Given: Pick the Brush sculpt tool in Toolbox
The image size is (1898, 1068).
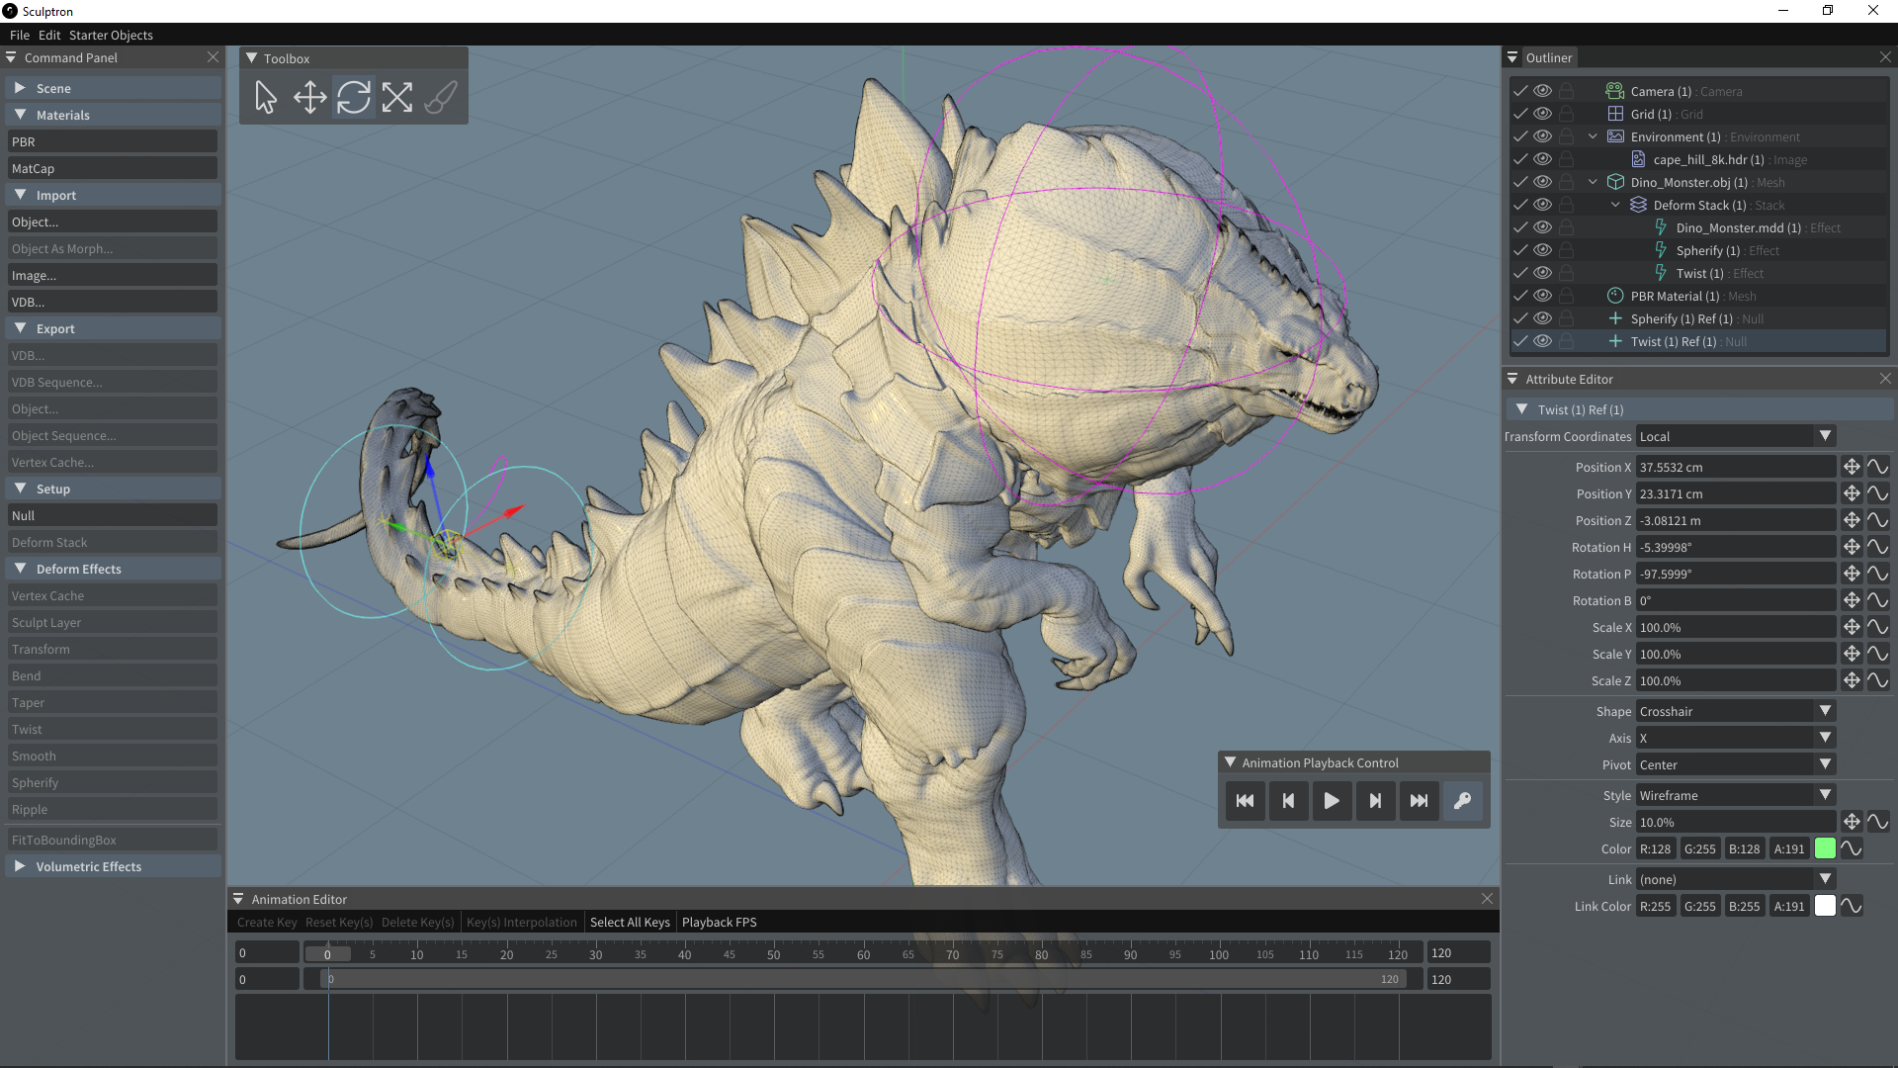Looking at the screenshot, I should pos(440,97).
